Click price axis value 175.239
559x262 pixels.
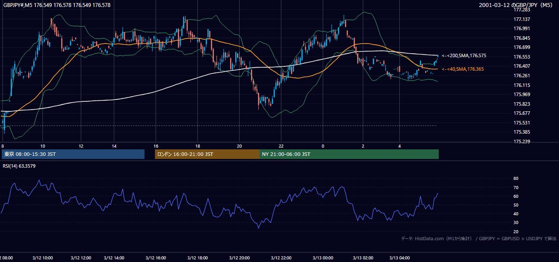coord(522,141)
